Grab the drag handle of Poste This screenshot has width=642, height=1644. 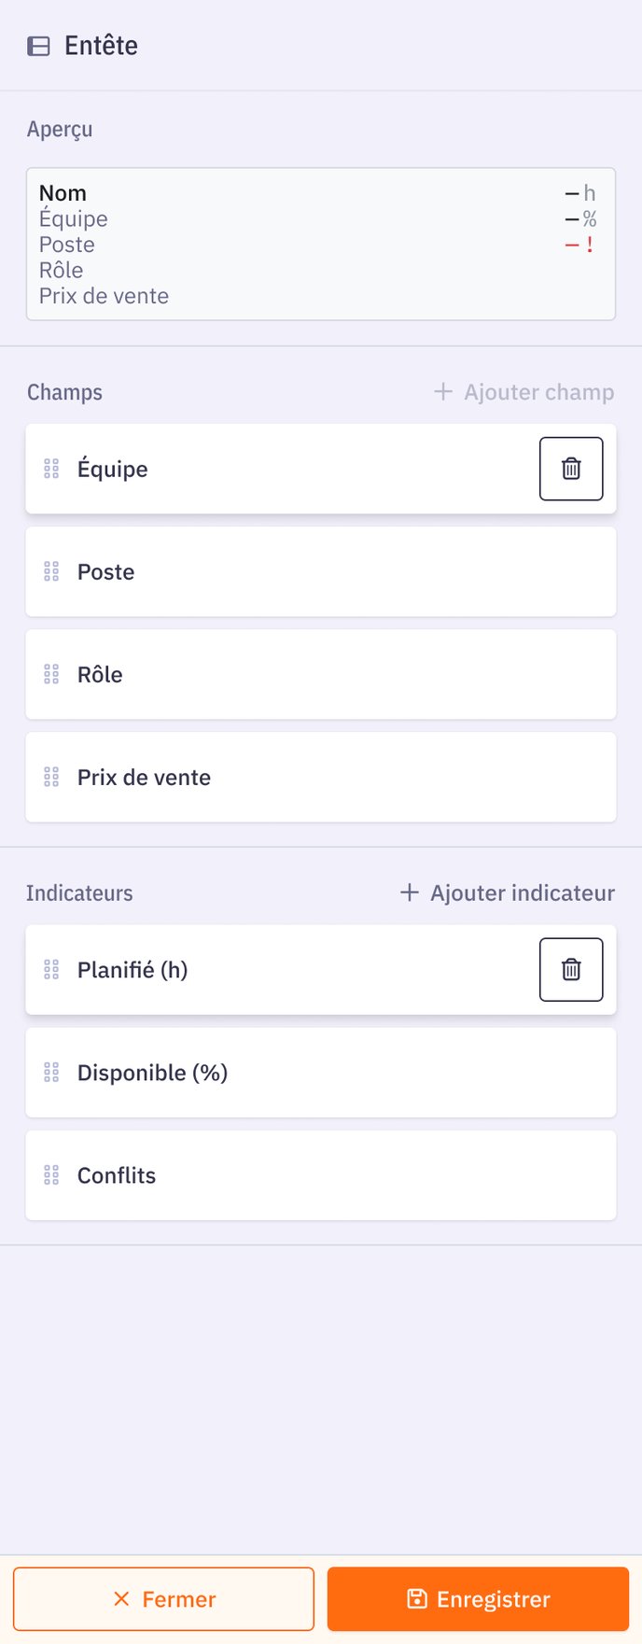tap(51, 571)
